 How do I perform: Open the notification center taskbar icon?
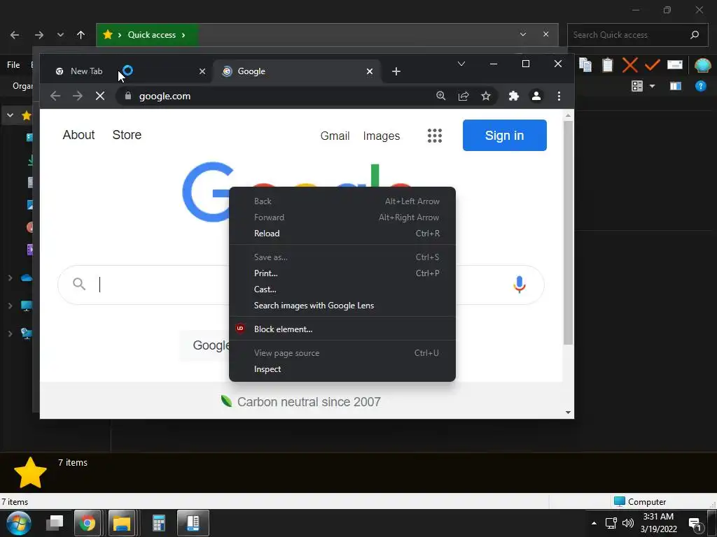695,524
